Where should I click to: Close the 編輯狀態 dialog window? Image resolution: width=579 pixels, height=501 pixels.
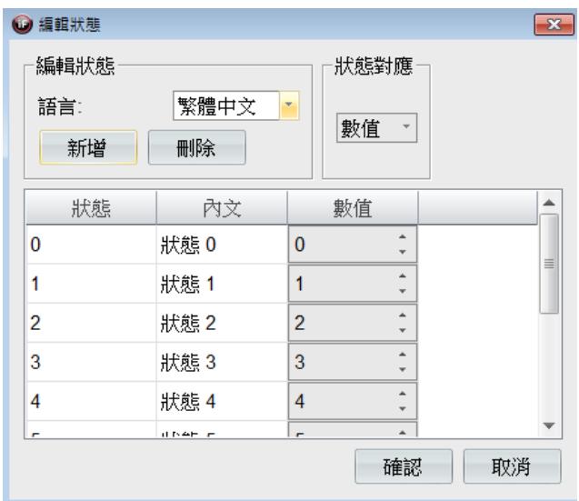(554, 25)
